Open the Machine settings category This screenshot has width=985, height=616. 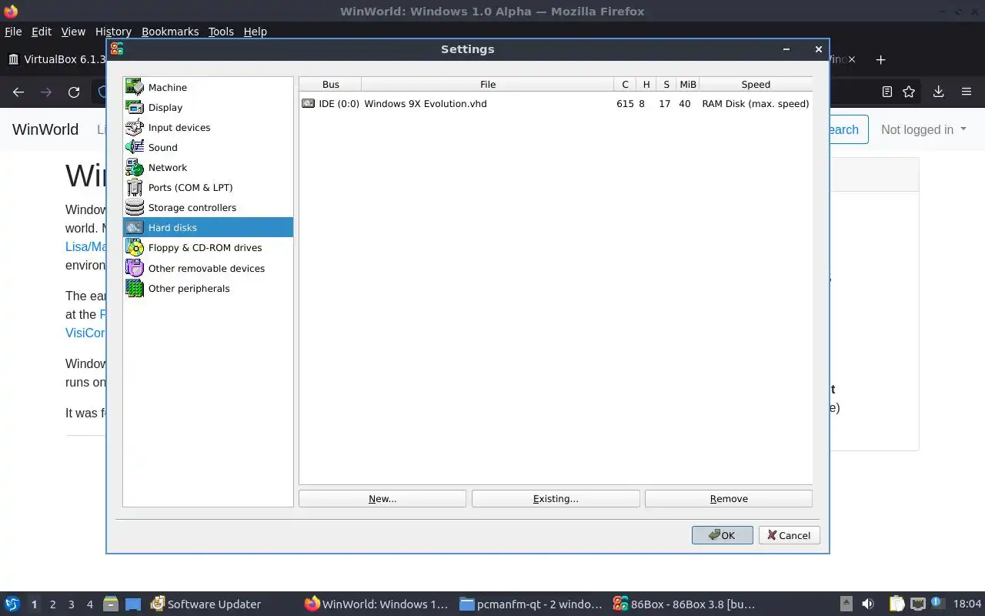point(208,87)
